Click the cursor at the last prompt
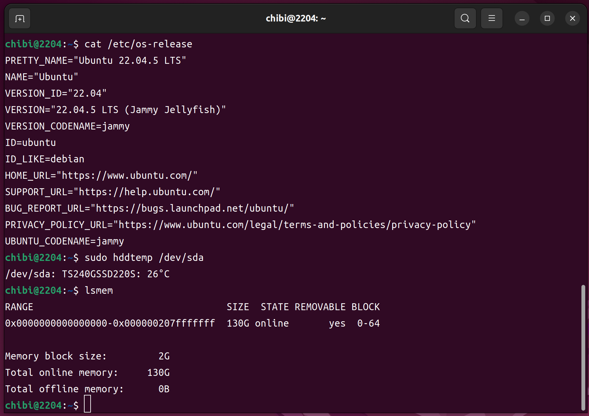The height and width of the screenshot is (416, 589). (x=87, y=404)
